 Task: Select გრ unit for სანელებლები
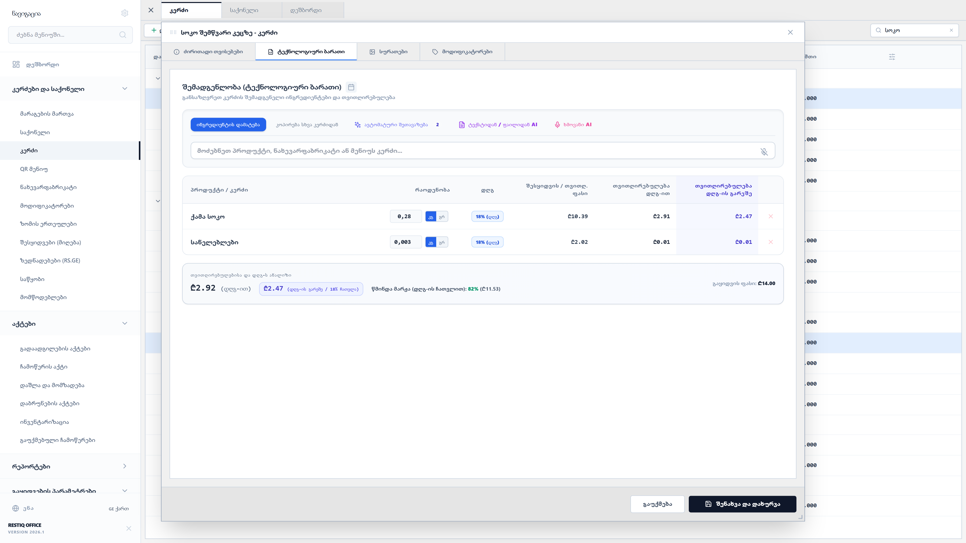[x=442, y=242]
